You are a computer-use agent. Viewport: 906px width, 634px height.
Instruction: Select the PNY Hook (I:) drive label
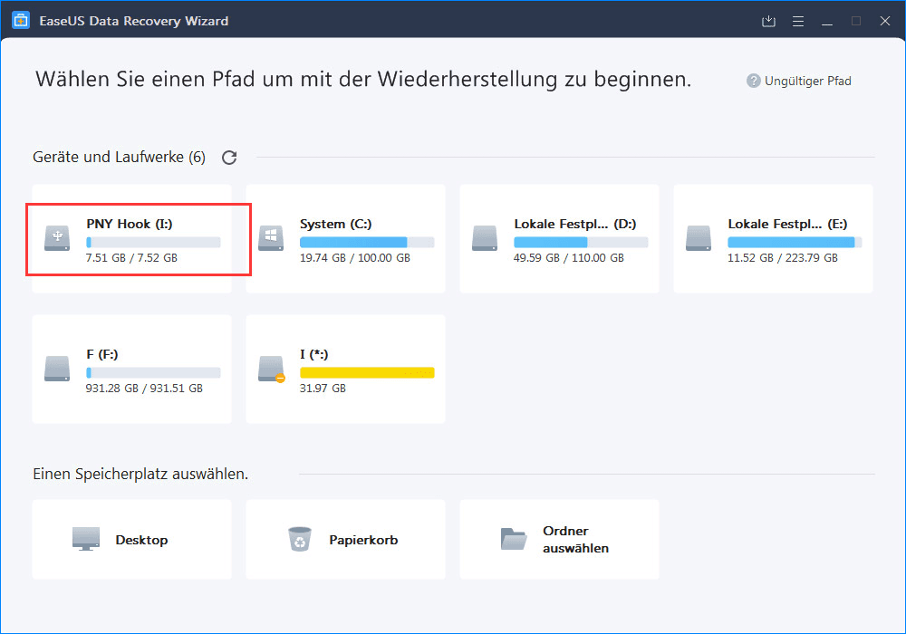[x=130, y=224]
